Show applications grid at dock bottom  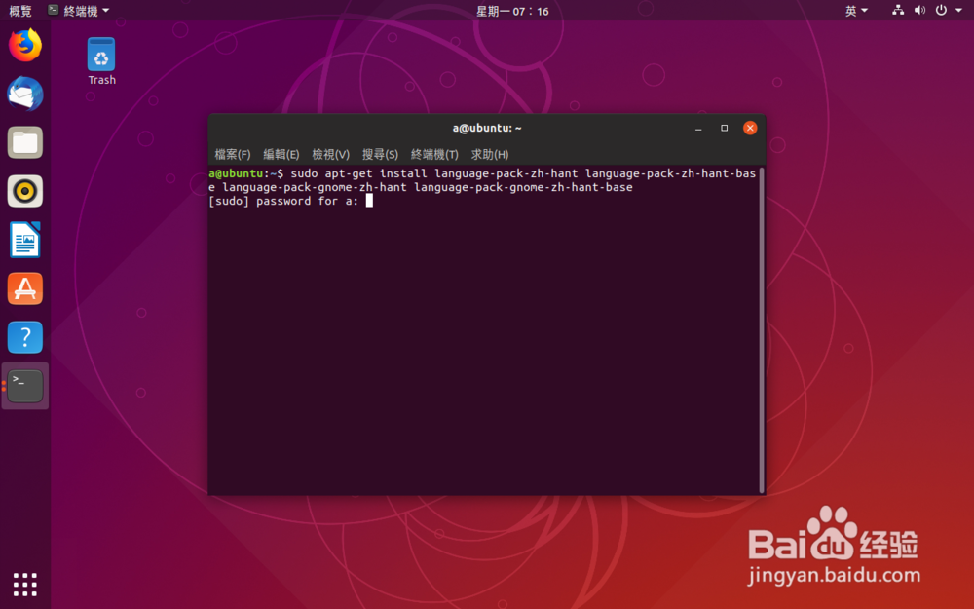coord(25,584)
